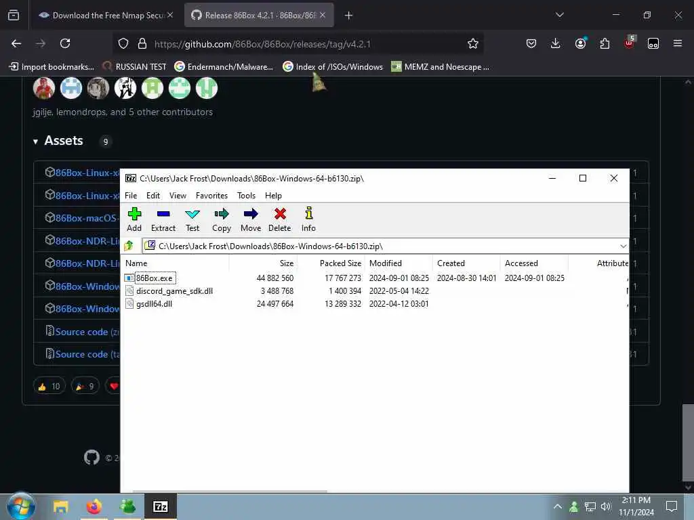This screenshot has width=694, height=520.
Task: Reload the Firefox page
Action: 65,43
